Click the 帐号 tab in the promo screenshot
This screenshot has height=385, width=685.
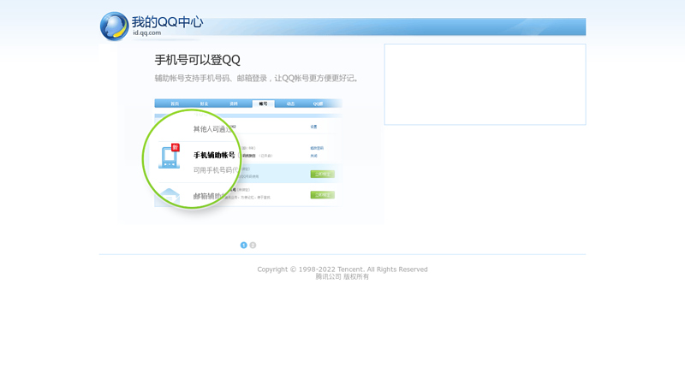(x=263, y=104)
